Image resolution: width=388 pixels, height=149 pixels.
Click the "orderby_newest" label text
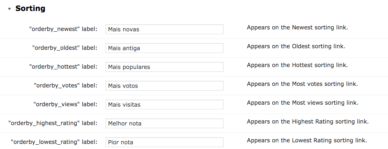pyautogui.click(x=63, y=29)
